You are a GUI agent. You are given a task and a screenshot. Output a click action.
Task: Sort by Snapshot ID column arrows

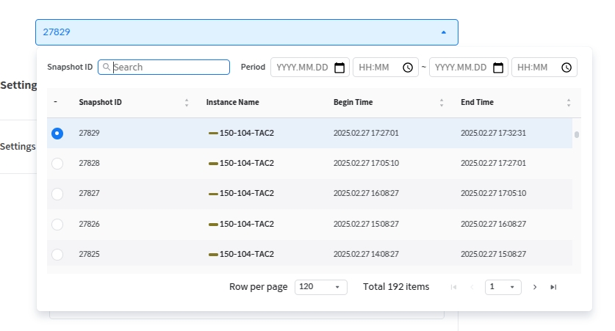[187, 103]
